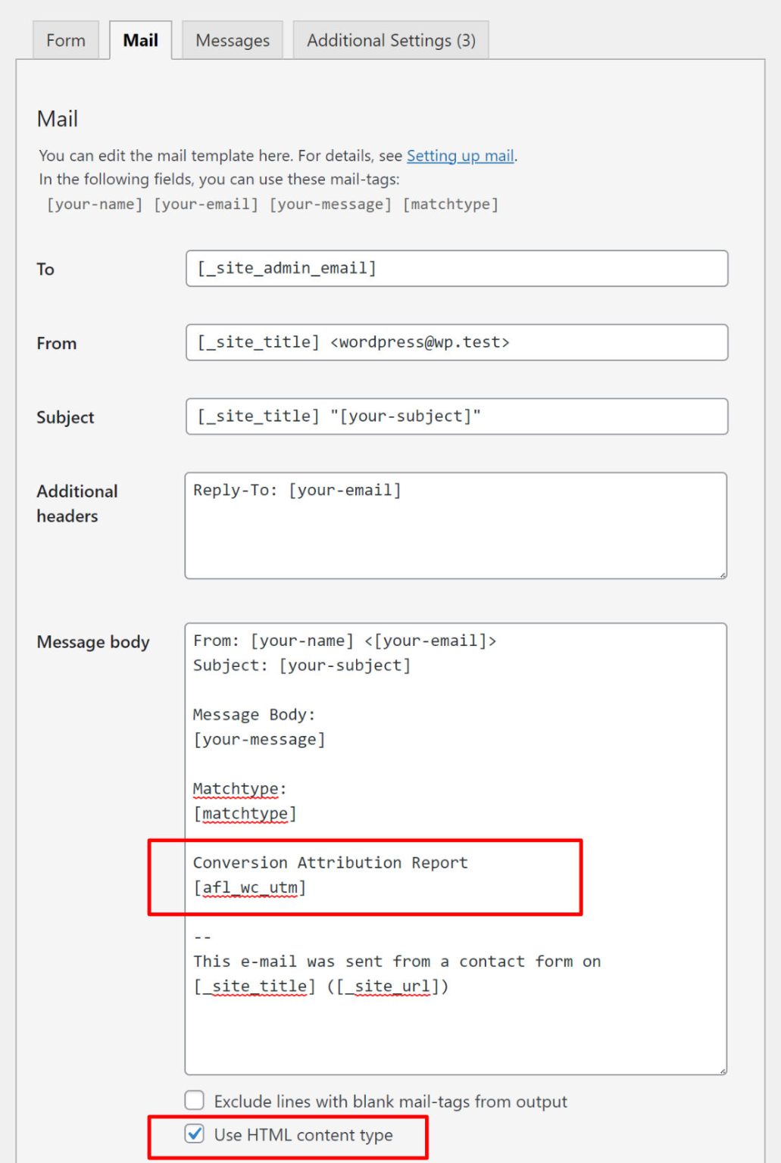The height and width of the screenshot is (1163, 781).
Task: Select the [your-email] mail-tag in the list
Action: tap(206, 204)
